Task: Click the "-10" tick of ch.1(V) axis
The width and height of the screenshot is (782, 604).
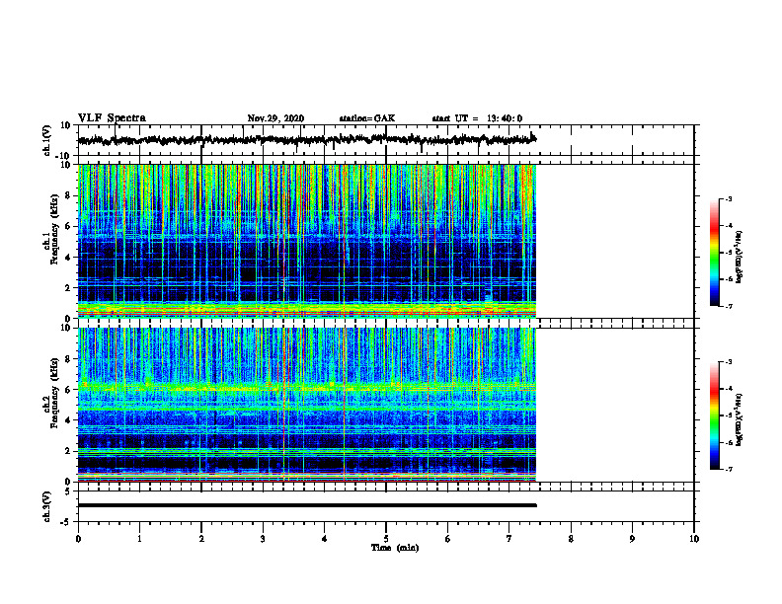Action: tap(64, 156)
